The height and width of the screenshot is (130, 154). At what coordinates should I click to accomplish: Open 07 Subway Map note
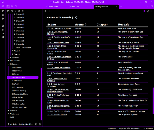coord(18,87)
